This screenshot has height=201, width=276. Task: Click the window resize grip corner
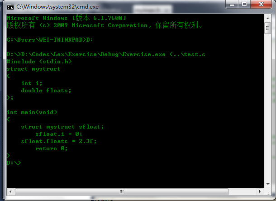pos(268,192)
